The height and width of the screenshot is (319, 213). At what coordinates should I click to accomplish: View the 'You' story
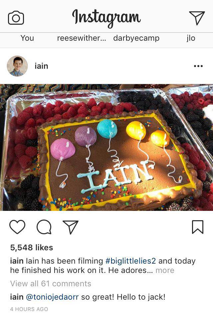[27, 38]
